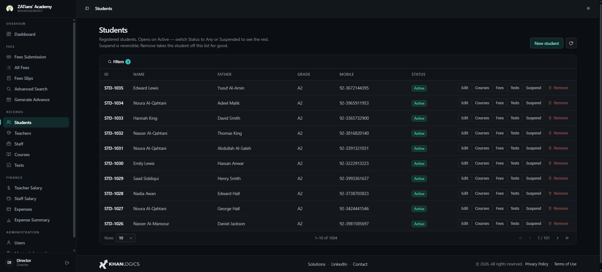Open Fees for STD-1031
602x272 pixels.
click(500, 148)
